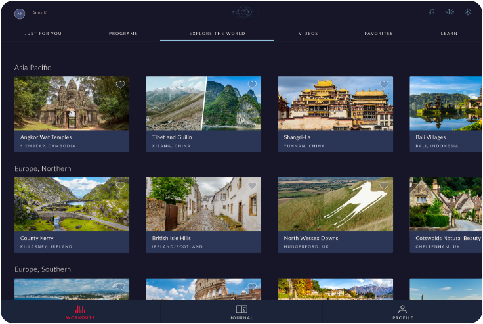
Task: Open the Favorites tab
Action: pyautogui.click(x=379, y=34)
